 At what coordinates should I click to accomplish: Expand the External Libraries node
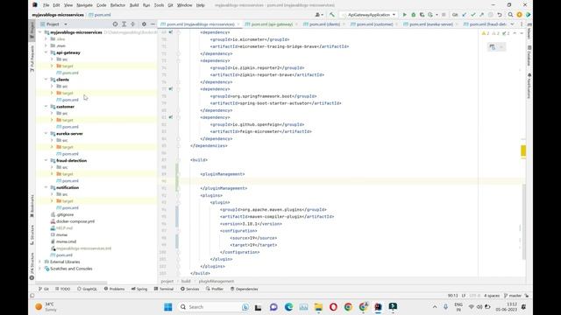tap(39, 262)
